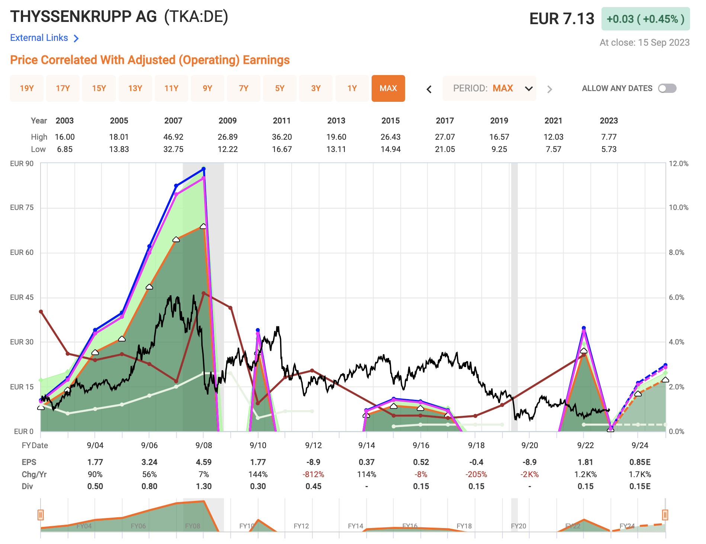
Task: Click the white triangle marker at 9/25 forecast
Action: [665, 380]
